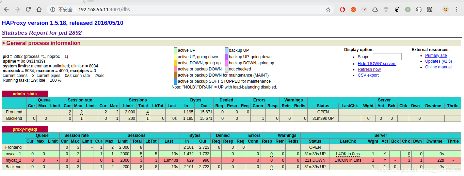Click the mycat_2 server name cell
Image resolution: width=464 pixels, height=176 pixels.
point(14,160)
